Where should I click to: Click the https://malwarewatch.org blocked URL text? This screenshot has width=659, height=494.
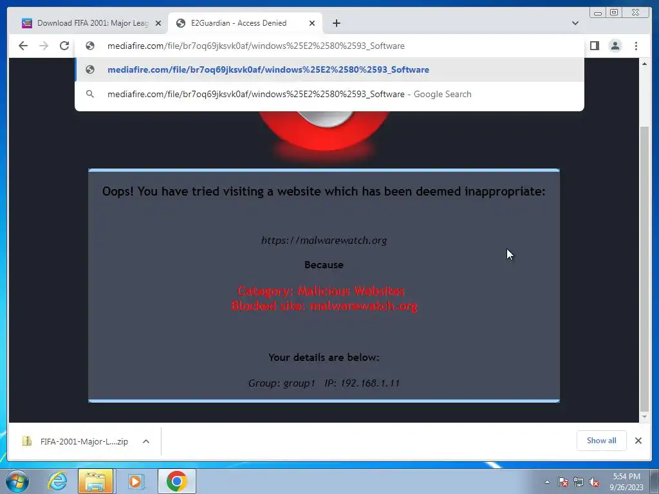324,241
